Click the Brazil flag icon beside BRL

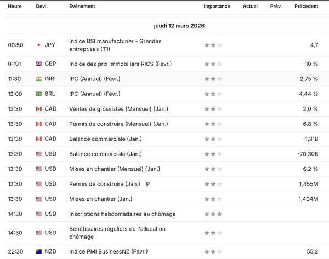[x=38, y=94]
